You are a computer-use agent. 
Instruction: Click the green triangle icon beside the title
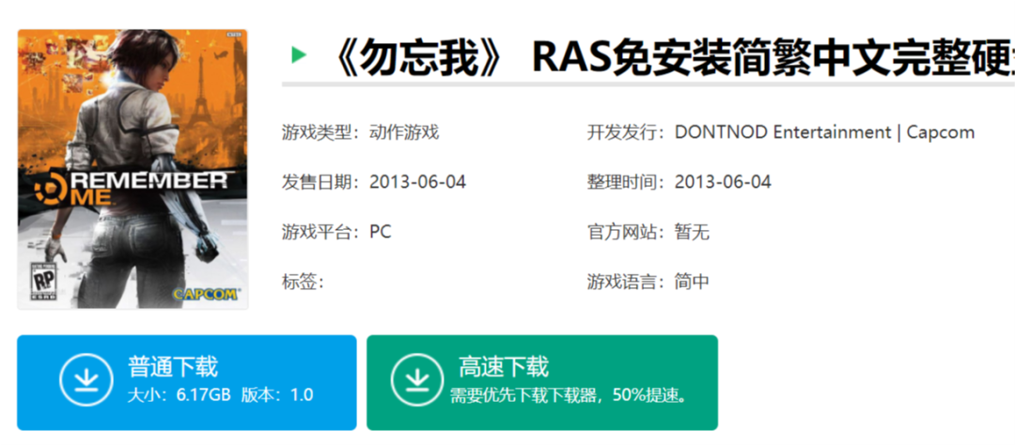pos(299,55)
